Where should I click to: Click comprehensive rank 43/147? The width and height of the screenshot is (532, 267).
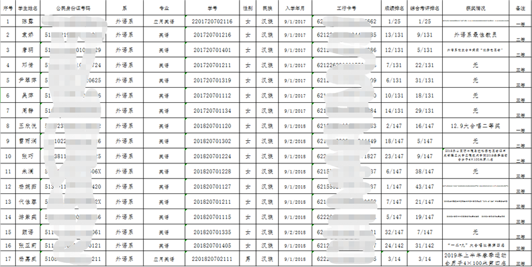click(x=425, y=187)
